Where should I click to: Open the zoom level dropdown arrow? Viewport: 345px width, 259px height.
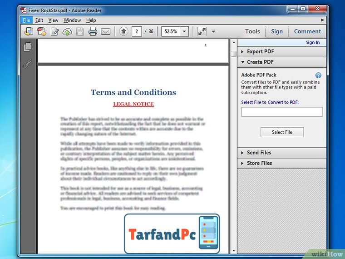click(x=184, y=31)
